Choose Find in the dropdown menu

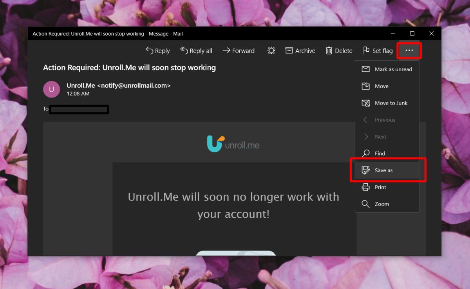pyautogui.click(x=387, y=154)
